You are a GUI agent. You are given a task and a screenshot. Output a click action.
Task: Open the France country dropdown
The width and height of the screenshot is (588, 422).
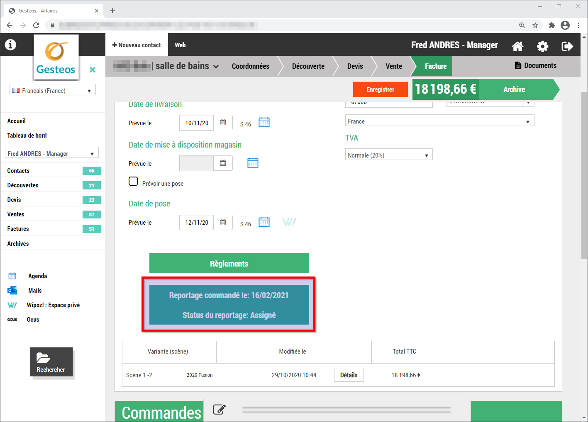[x=439, y=121]
